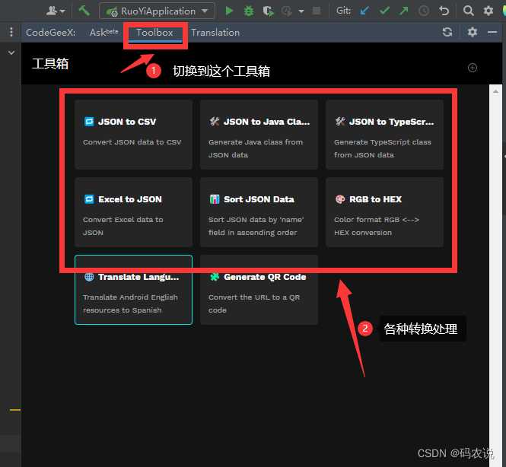The height and width of the screenshot is (467, 506).
Task: Collapse the left panel chevron
Action: pyautogui.click(x=11, y=53)
